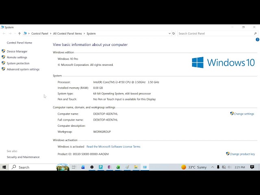Open the address bar history dropdown
Image resolution: width=260 pixels, height=195 pixels.
coord(170,33)
